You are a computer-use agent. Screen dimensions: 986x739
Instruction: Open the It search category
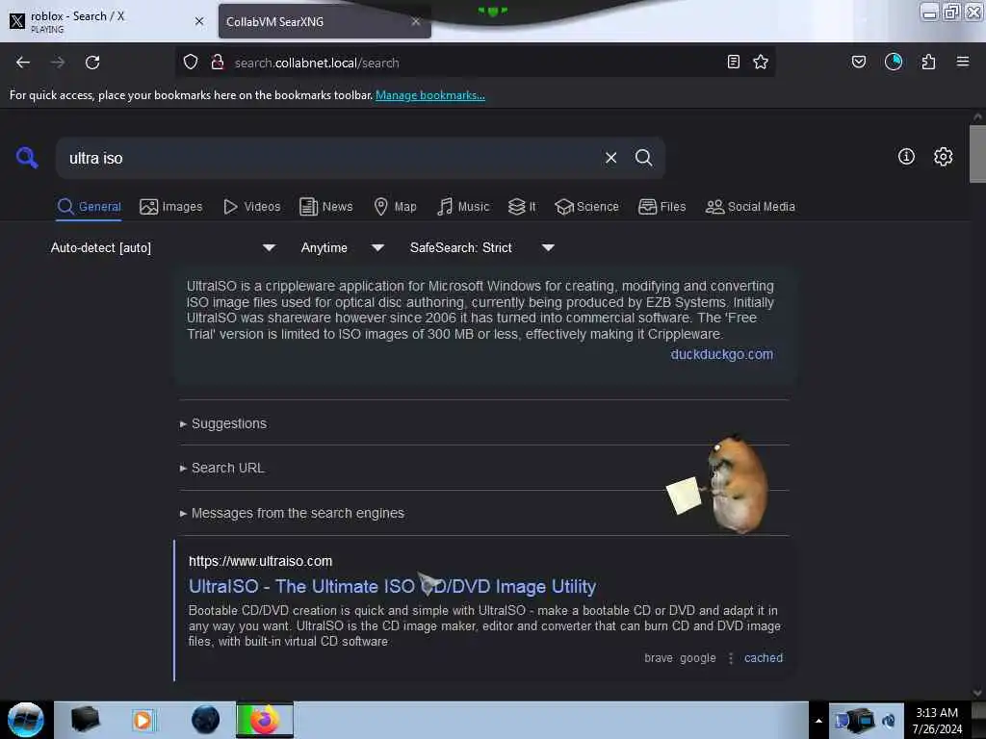(x=522, y=207)
